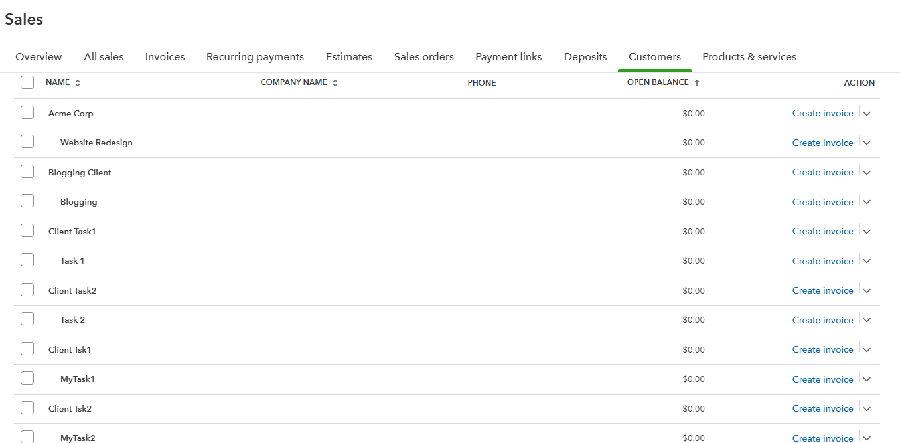Show more actions for Client Tsk2
The image size is (900, 443).
click(x=867, y=409)
